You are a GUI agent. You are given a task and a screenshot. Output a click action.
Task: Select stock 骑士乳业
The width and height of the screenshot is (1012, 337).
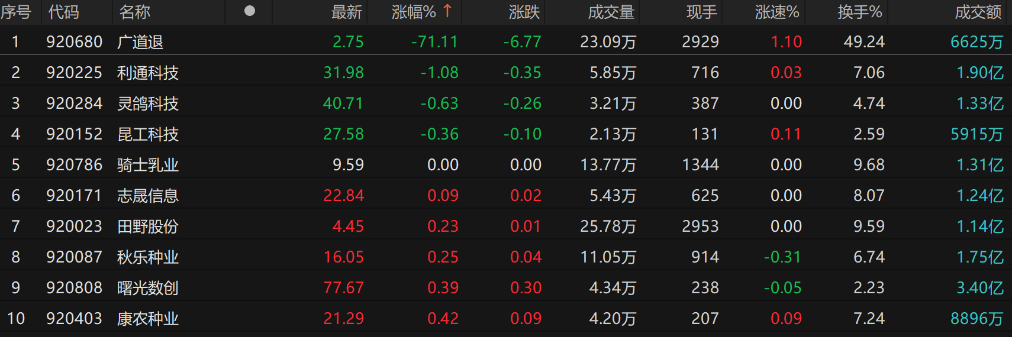pos(148,165)
